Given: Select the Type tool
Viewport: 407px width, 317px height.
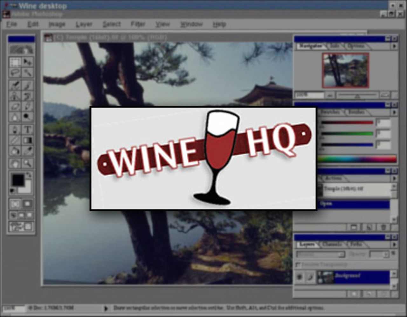Looking at the screenshot, I should [27, 129].
